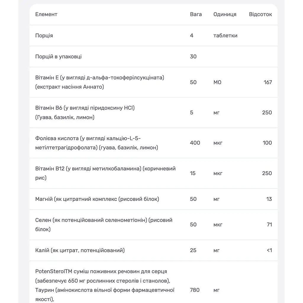Image resolution: width=303 pixels, height=303 pixels.
Task: Select the Селен ingredient text
Action: point(104,225)
